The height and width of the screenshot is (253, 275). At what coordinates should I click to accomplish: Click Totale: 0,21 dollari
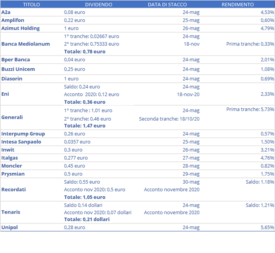(x=87, y=219)
